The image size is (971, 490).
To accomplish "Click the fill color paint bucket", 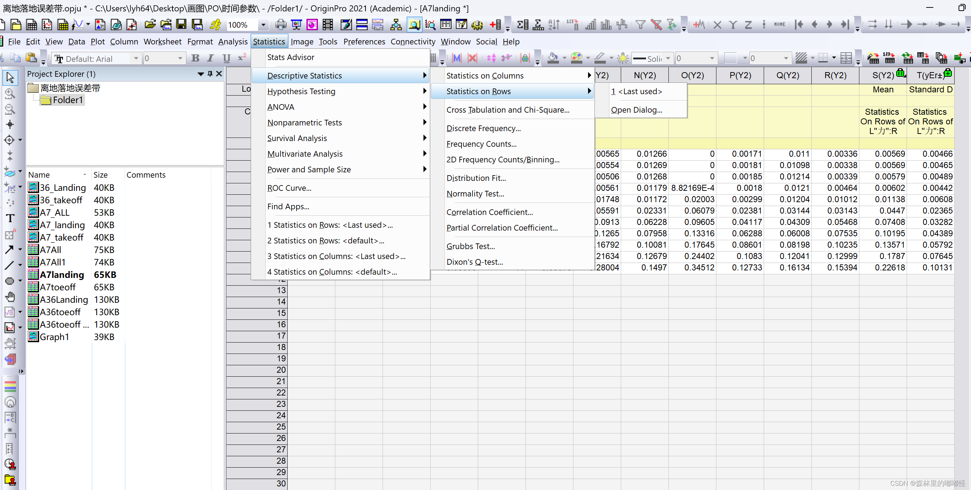I will tap(553, 58).
